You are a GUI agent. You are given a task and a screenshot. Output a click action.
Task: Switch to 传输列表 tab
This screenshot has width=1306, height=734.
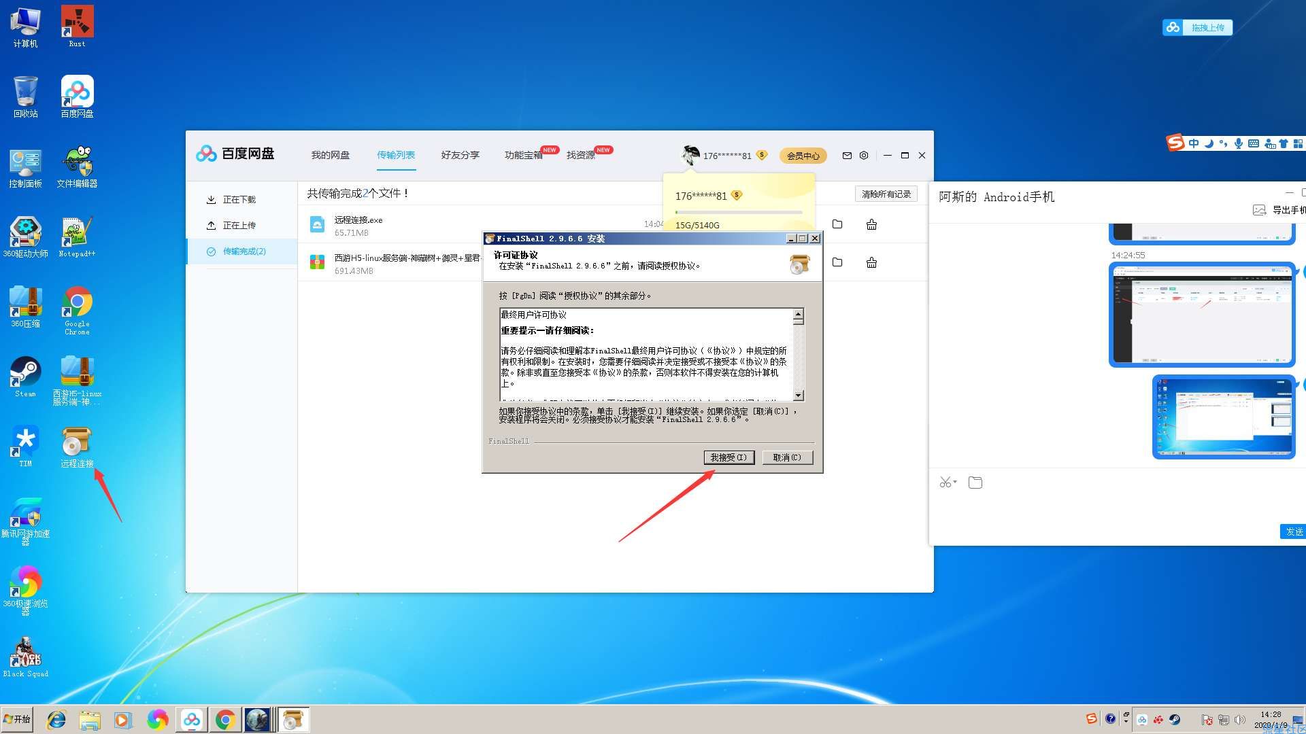pos(396,156)
